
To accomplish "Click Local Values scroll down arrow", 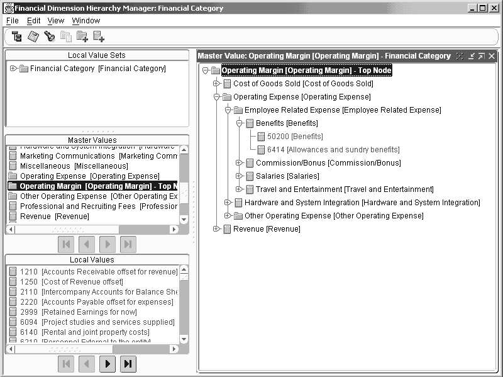I will point(184,339).
